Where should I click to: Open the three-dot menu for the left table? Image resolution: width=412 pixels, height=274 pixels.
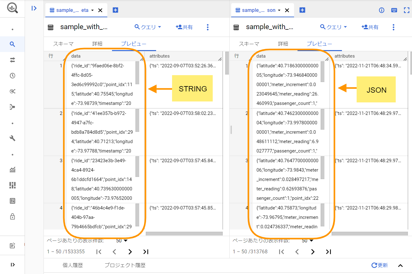[x=207, y=27]
